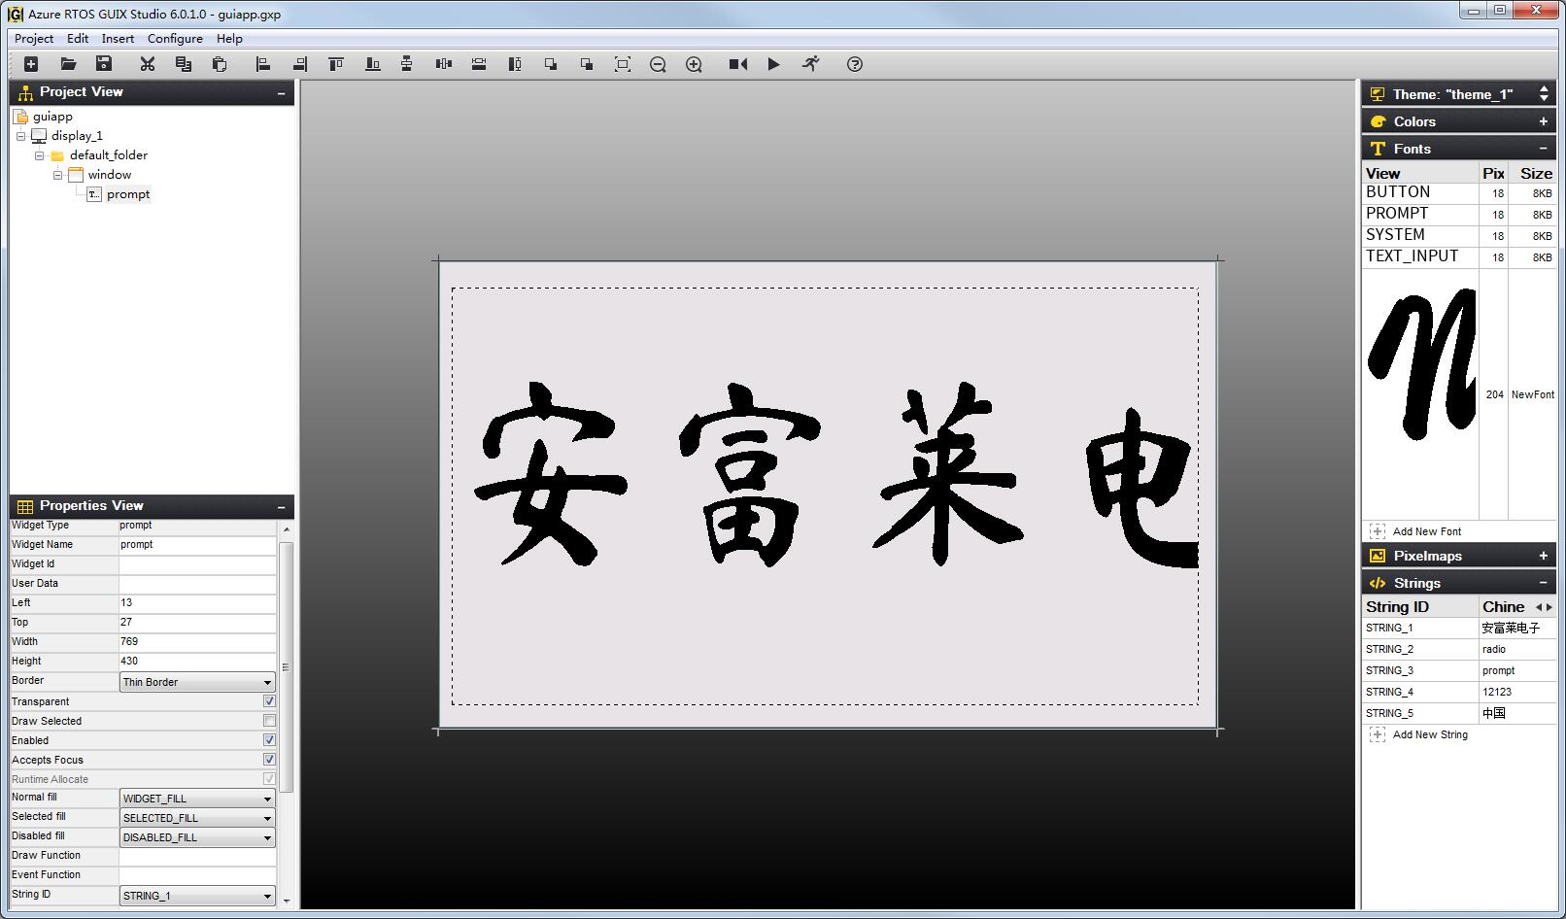This screenshot has width=1566, height=919.
Task: Select the prompt widget in the tree
Action: pos(128,194)
